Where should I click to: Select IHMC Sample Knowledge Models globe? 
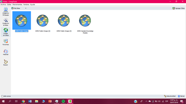coord(85,21)
